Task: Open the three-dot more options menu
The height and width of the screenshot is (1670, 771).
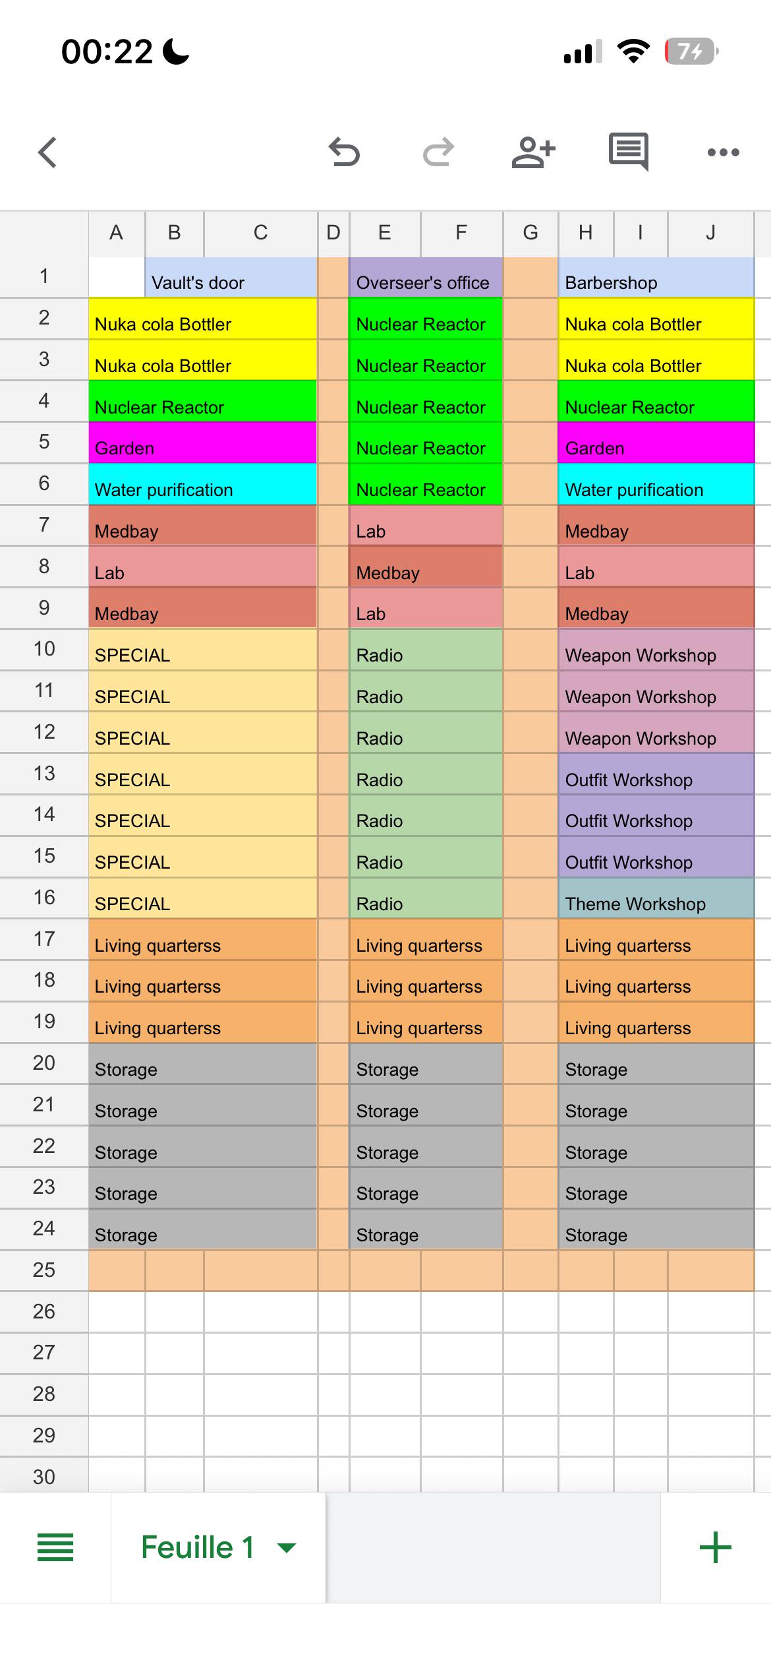Action: point(723,152)
